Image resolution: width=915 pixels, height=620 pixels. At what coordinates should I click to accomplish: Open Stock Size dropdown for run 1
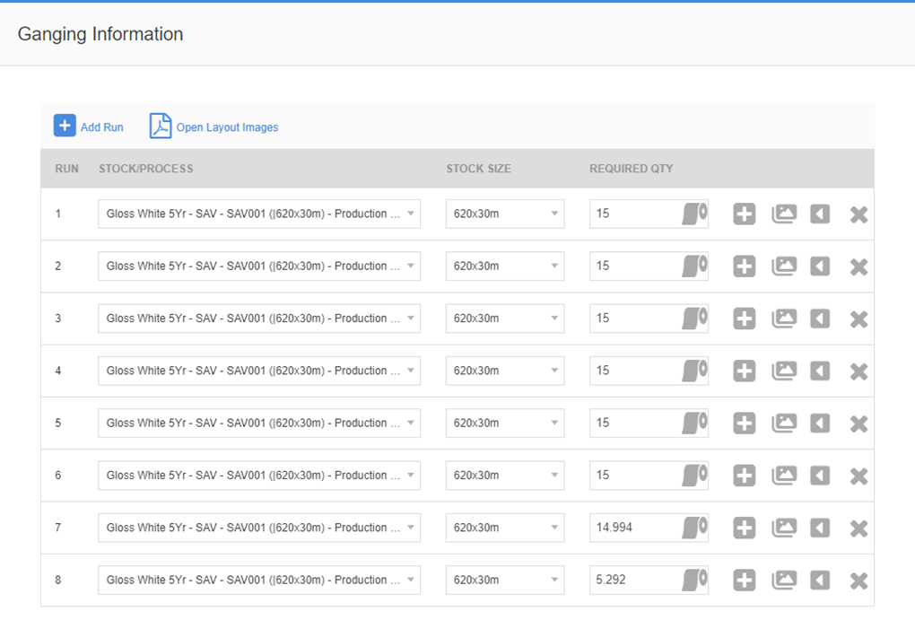(505, 214)
